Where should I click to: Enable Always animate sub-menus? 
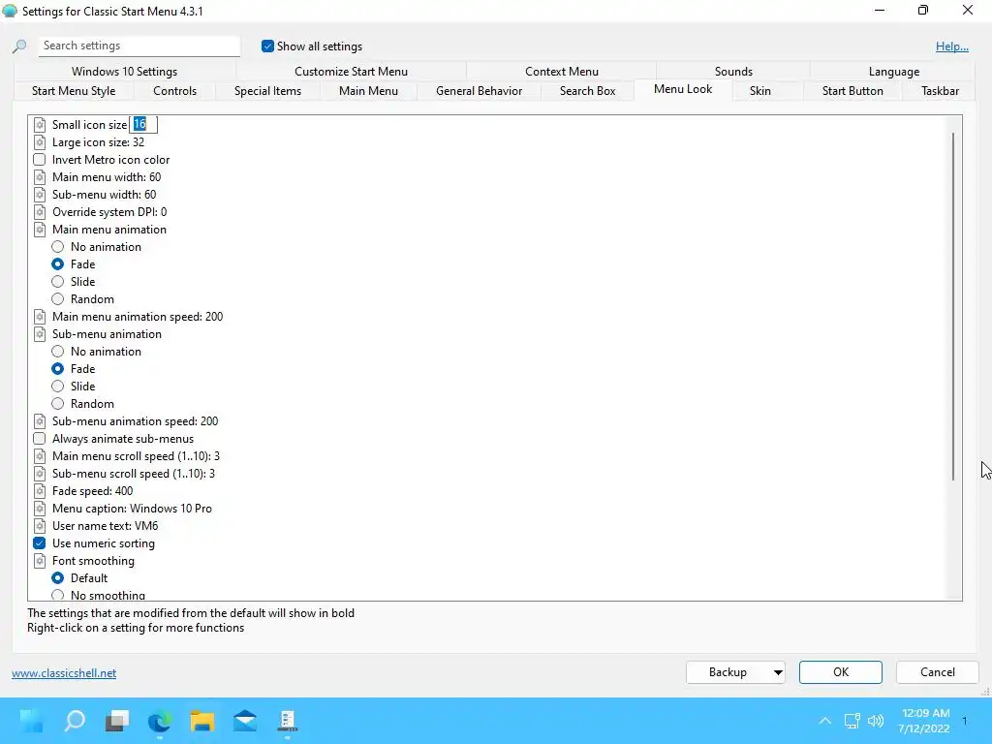tap(39, 439)
